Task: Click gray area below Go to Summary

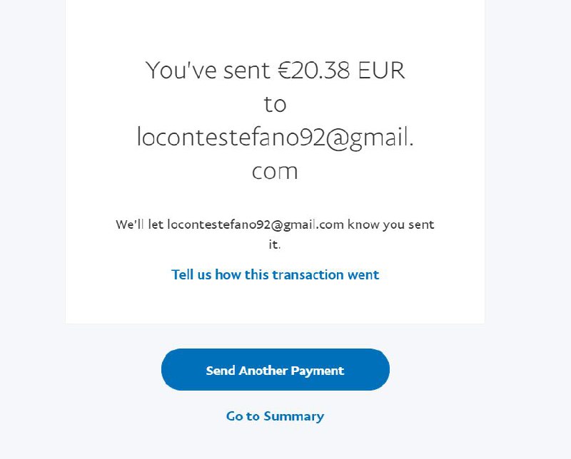Action: (x=275, y=442)
